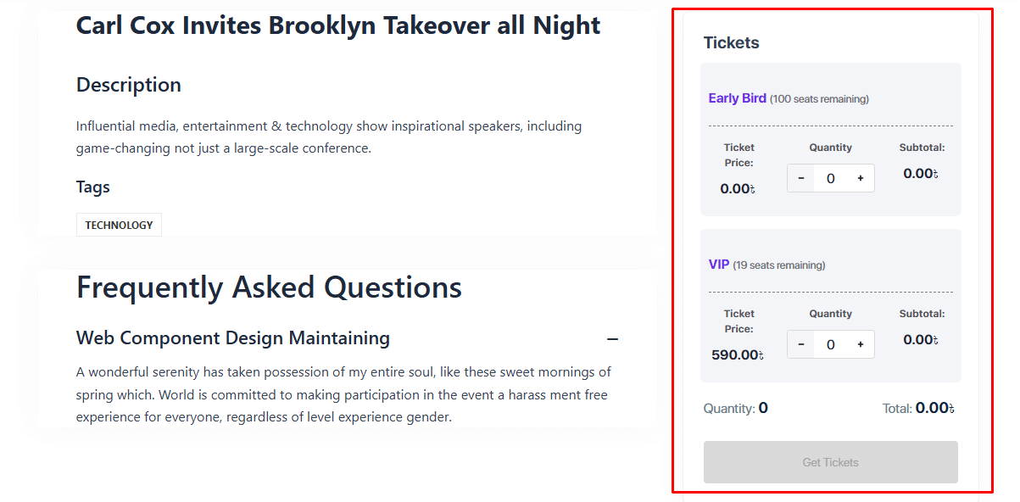Click the order Total amount
The width and height of the screenshot is (1020, 502).
(934, 408)
